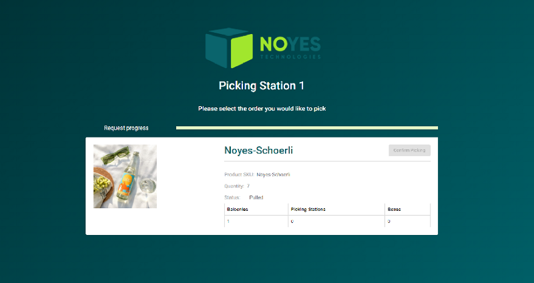Click the Picking Stations value 0 cell
This screenshot has width=534, height=283.
click(x=292, y=221)
